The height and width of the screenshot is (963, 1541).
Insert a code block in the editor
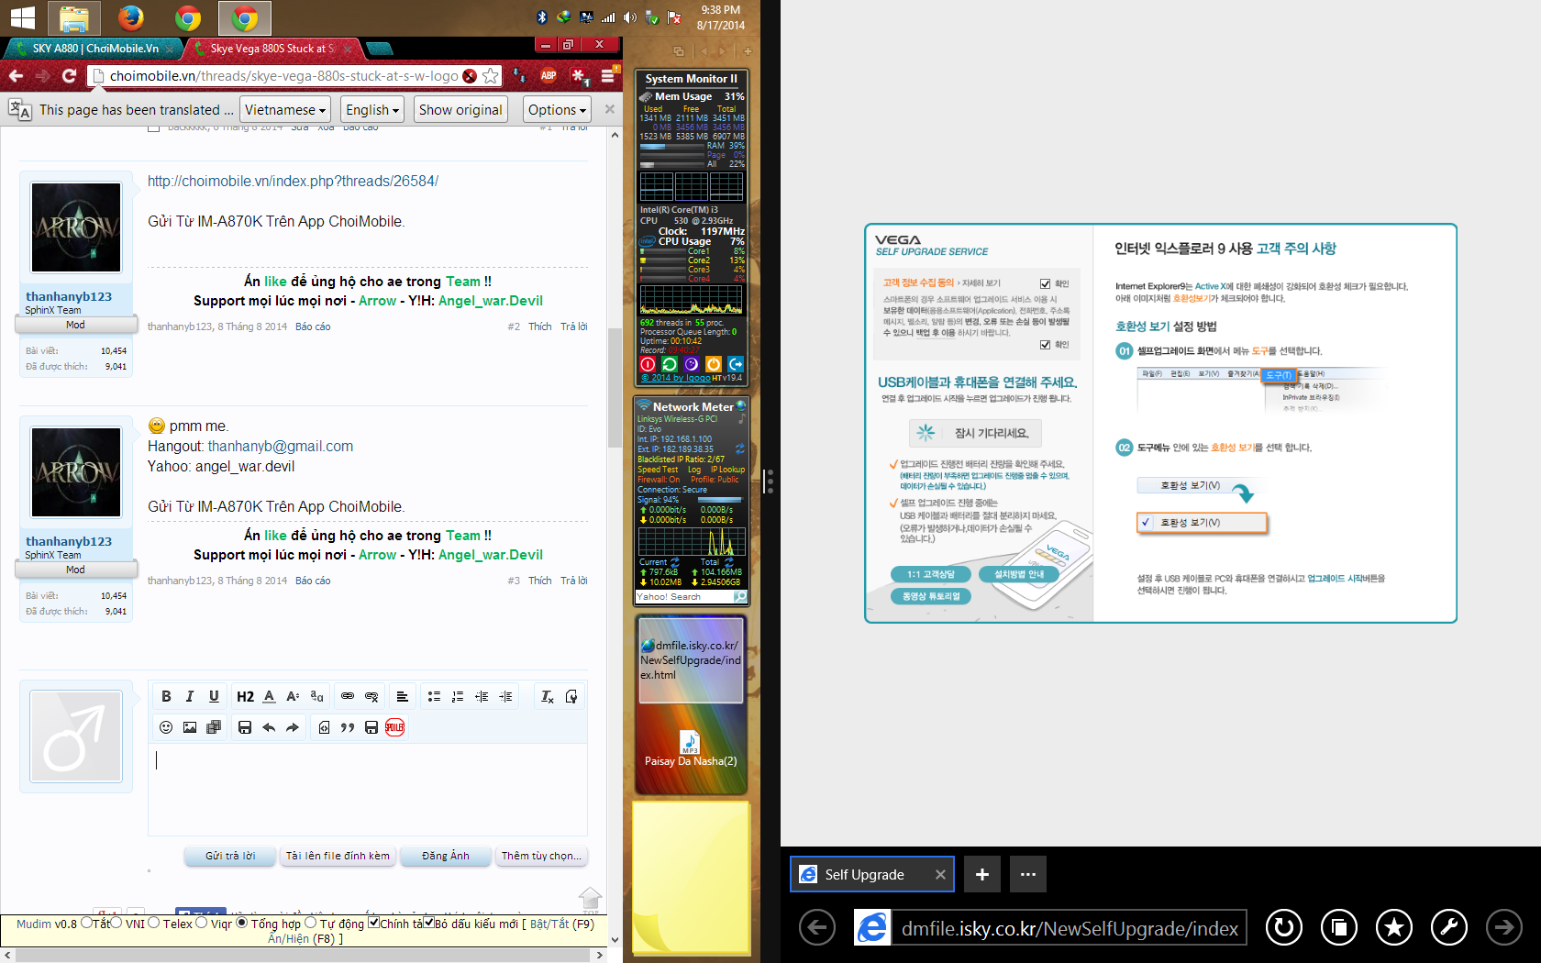pyautogui.click(x=324, y=727)
